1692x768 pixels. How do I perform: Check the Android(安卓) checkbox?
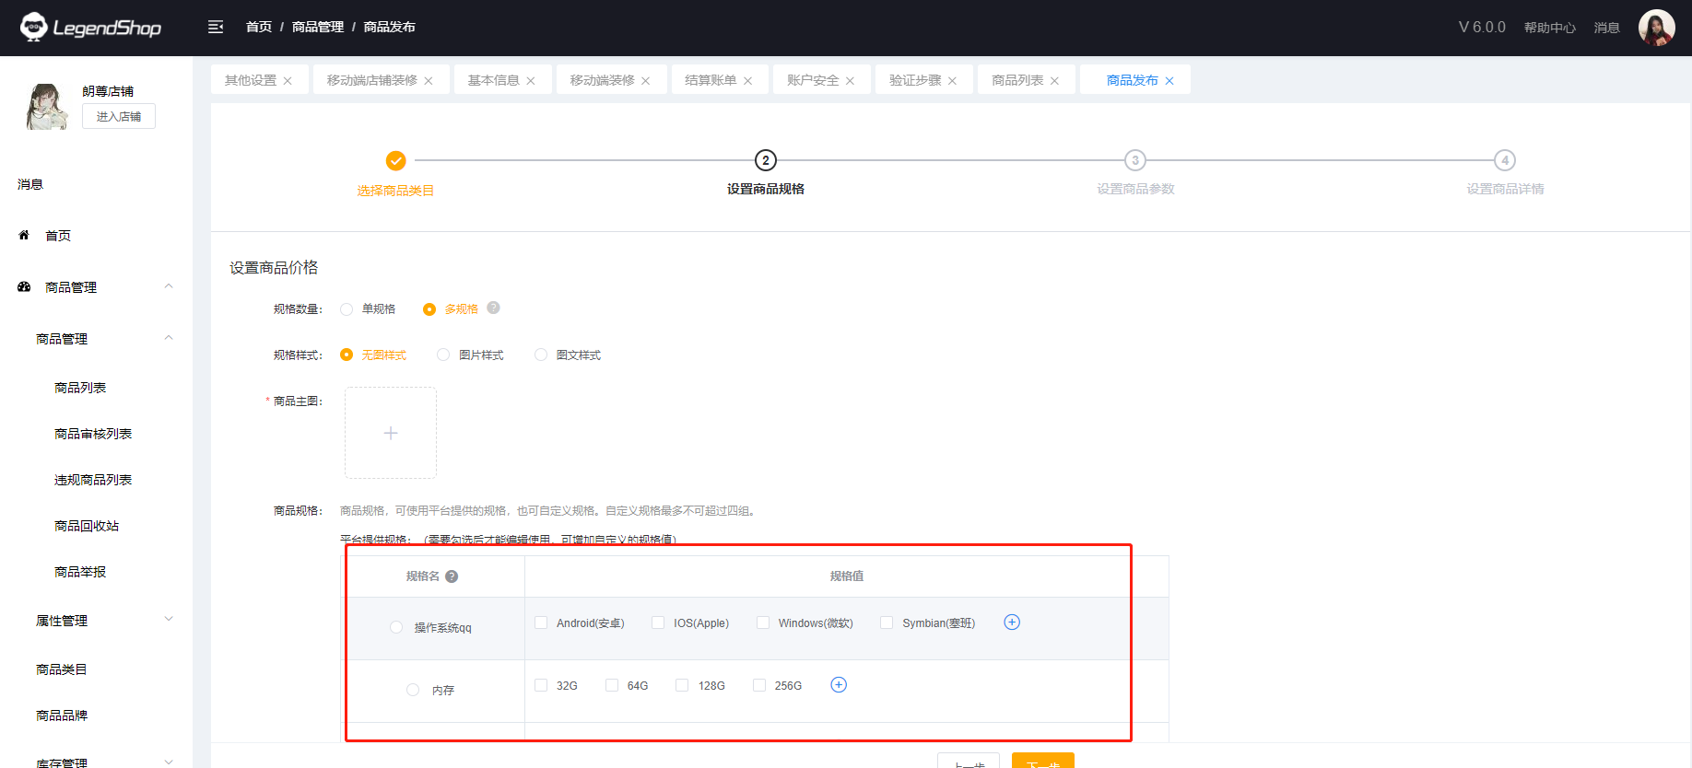pos(542,623)
